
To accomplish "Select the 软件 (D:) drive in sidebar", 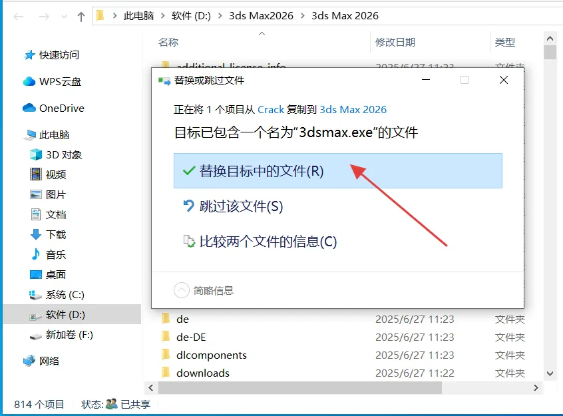I will tap(72, 314).
